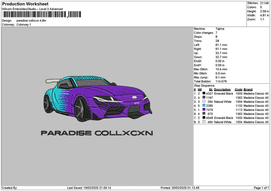
Task: Select the 'N#' column header
Action: pos(200,90)
